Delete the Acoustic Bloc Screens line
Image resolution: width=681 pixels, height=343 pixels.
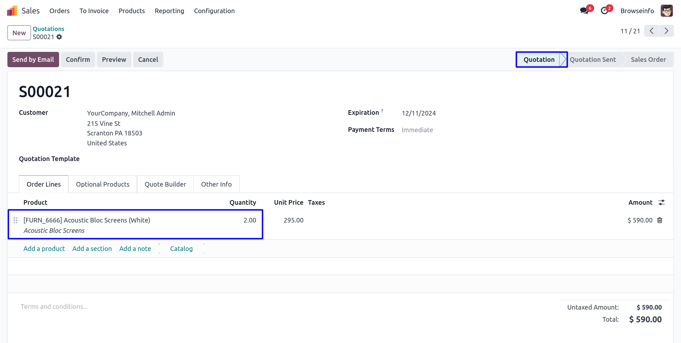tap(660, 220)
